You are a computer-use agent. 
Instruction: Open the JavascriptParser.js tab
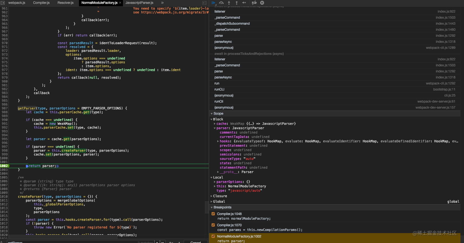point(139,3)
